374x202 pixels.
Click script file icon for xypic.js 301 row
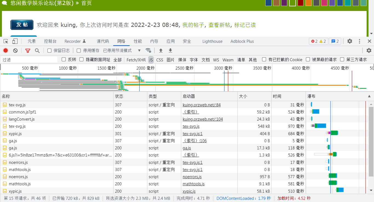(x=5, y=134)
